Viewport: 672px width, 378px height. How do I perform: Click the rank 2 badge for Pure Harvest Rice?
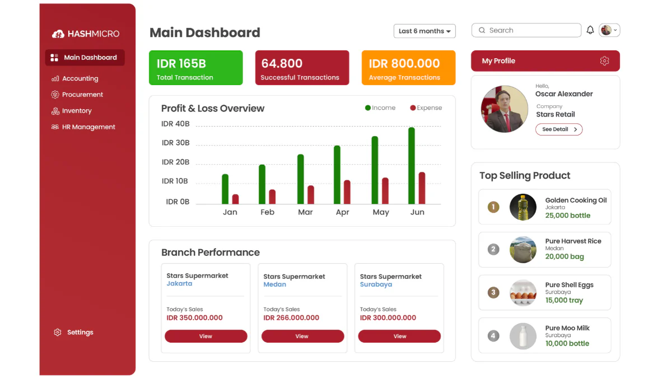pos(493,249)
